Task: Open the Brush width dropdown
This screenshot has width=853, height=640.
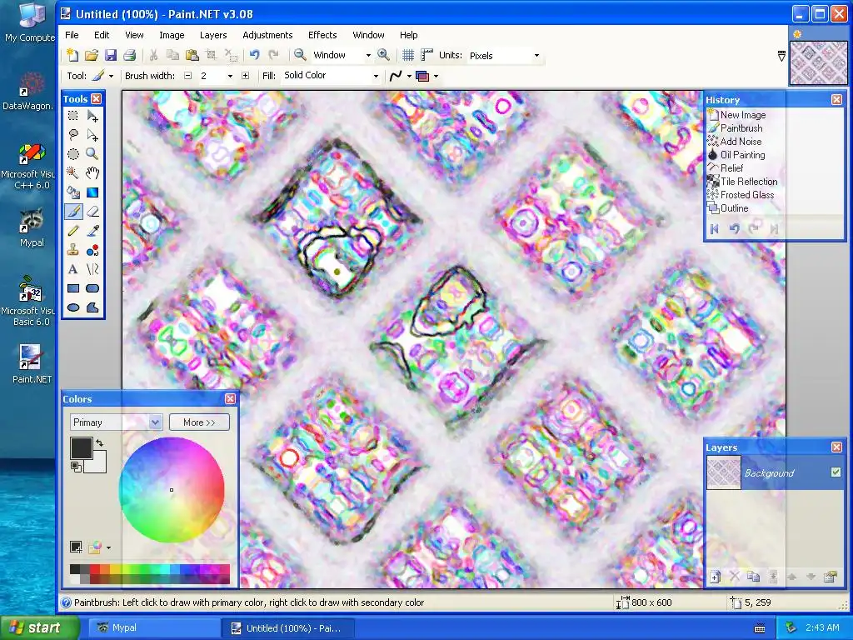Action: pyautogui.click(x=230, y=76)
